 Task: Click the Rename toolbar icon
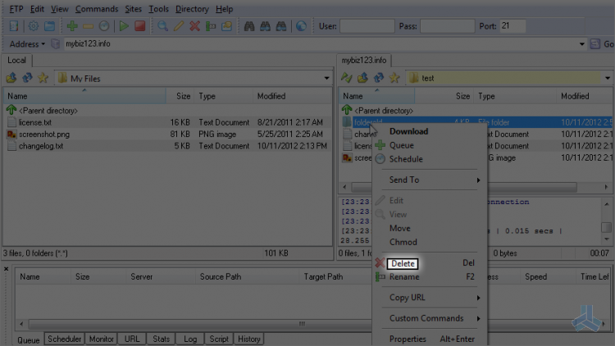click(211, 26)
